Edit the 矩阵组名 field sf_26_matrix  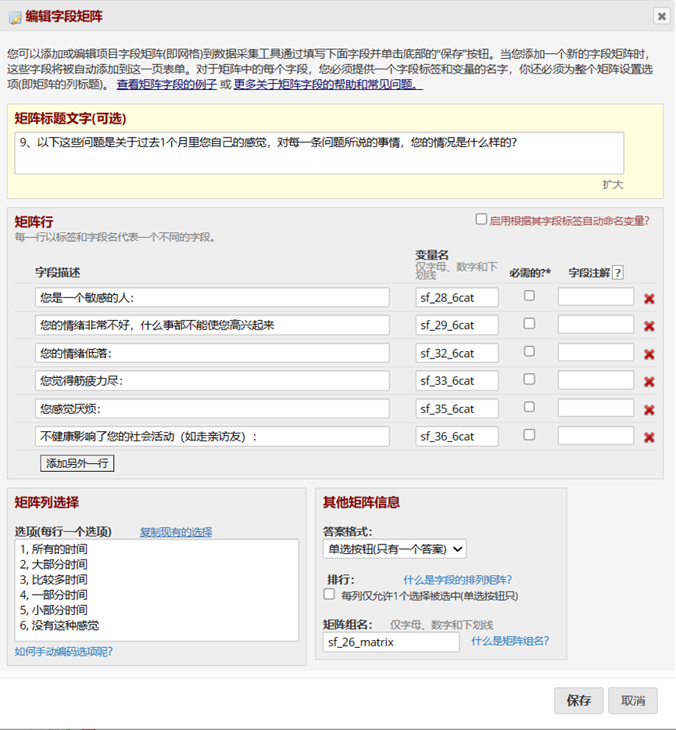pyautogui.click(x=391, y=642)
